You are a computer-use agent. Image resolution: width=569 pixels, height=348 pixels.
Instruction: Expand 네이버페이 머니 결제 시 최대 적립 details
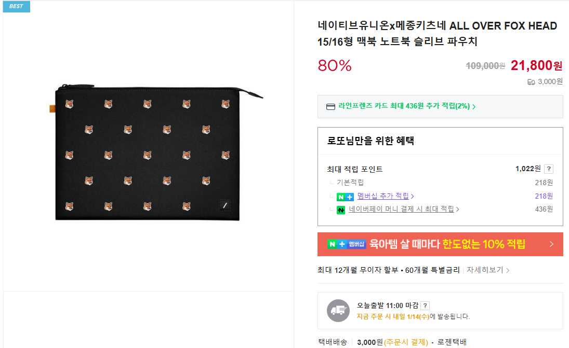tap(458, 209)
